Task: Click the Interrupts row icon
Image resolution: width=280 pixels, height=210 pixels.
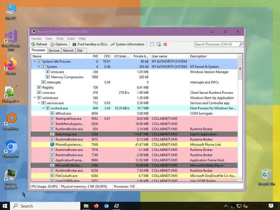Action: pos(43,82)
